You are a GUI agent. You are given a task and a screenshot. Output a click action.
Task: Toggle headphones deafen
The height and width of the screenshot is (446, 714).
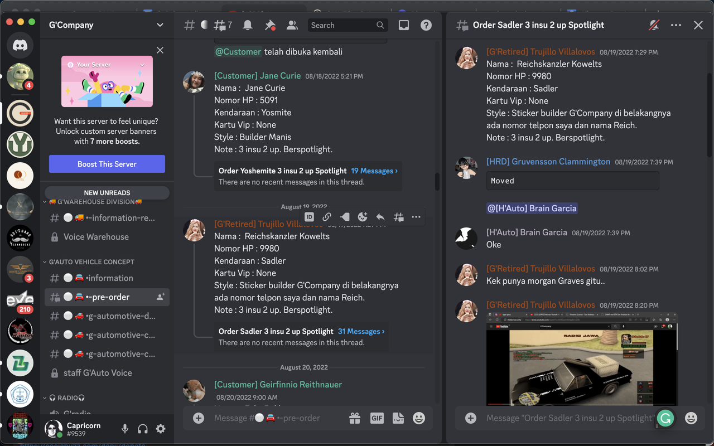tap(143, 429)
